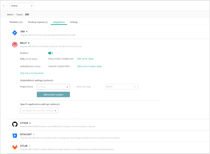Viewport: 210px width, 154px height.
Task: Go back using the left chevron arrow
Action: coord(4,6)
